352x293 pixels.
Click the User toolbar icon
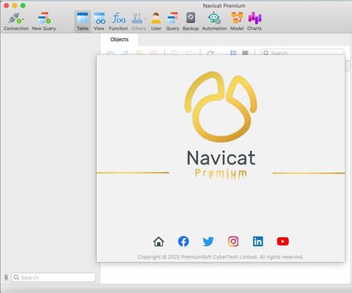tap(156, 21)
